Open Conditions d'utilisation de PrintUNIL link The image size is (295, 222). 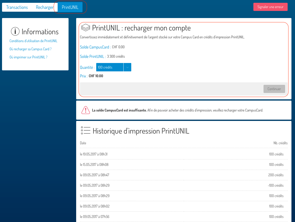[x=33, y=41]
